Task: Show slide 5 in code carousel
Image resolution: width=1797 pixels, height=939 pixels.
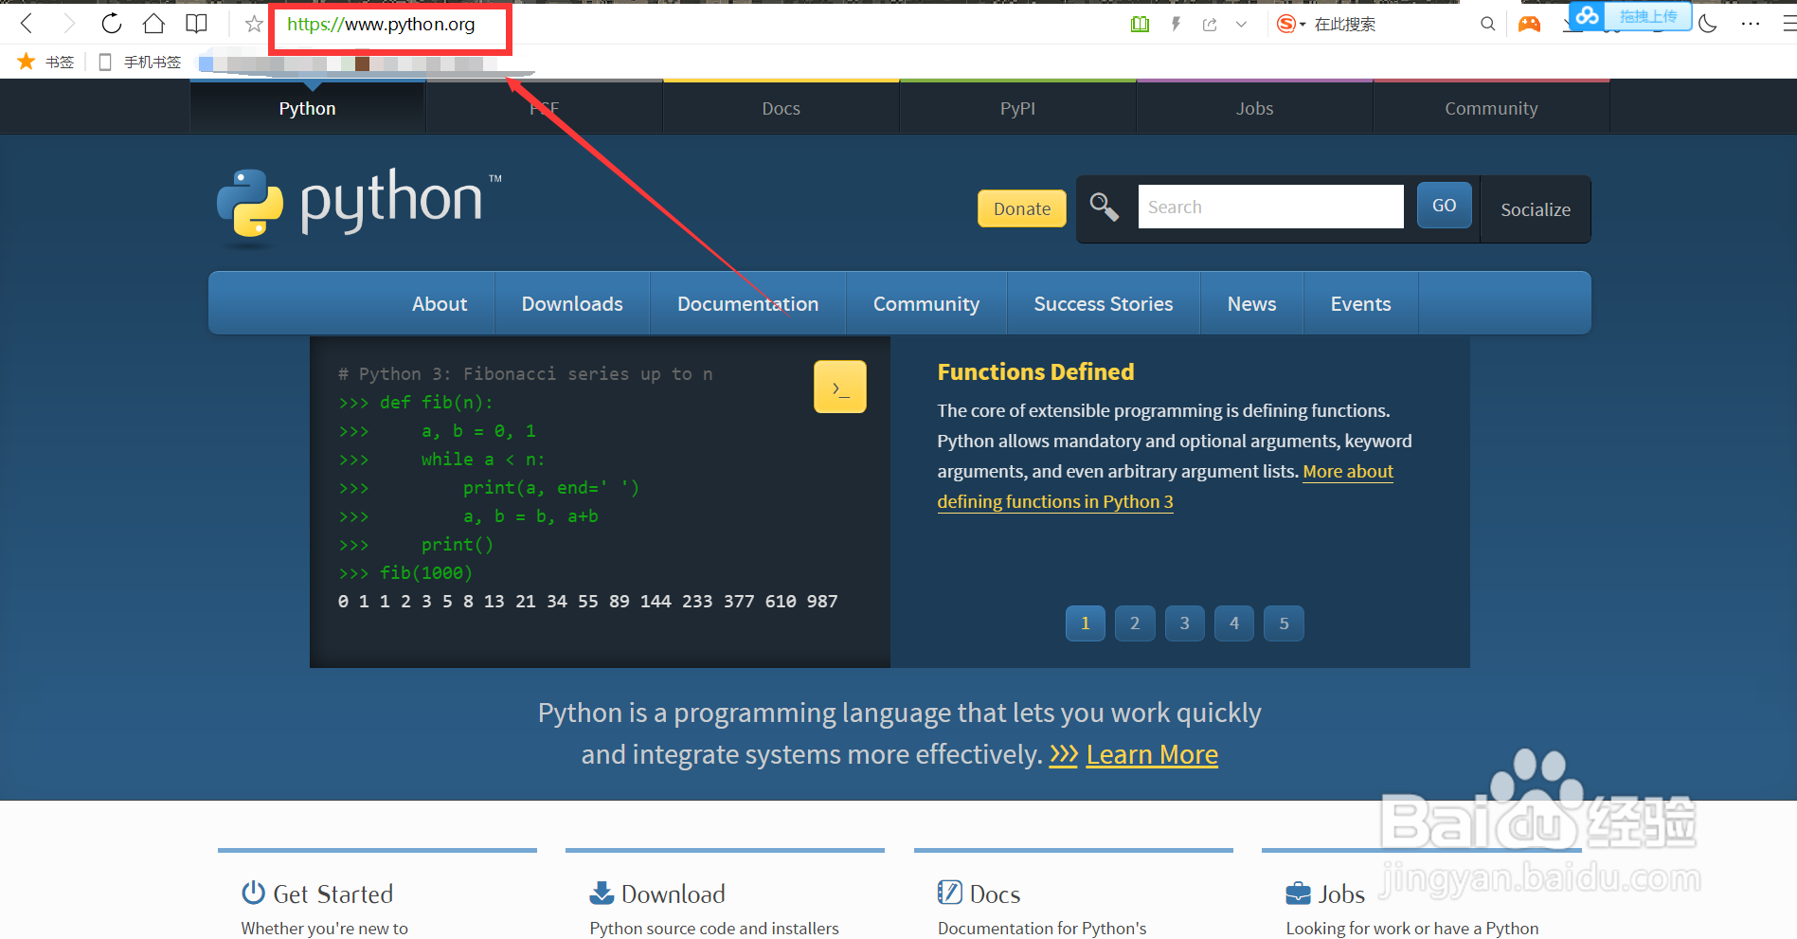Action: point(1284,623)
